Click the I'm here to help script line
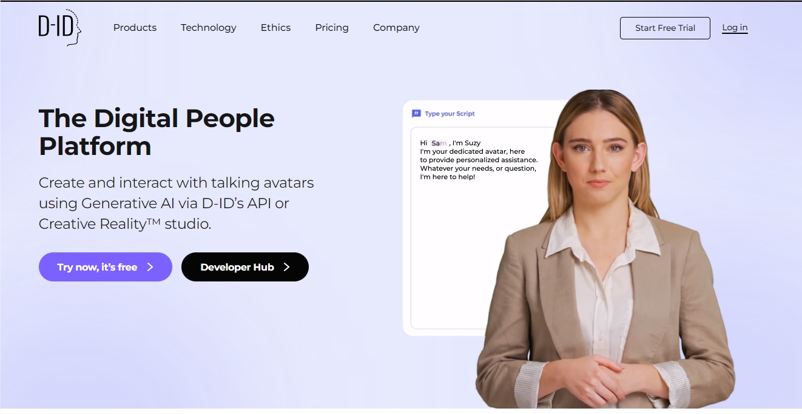Viewport: 802px width, 414px height. click(x=447, y=177)
